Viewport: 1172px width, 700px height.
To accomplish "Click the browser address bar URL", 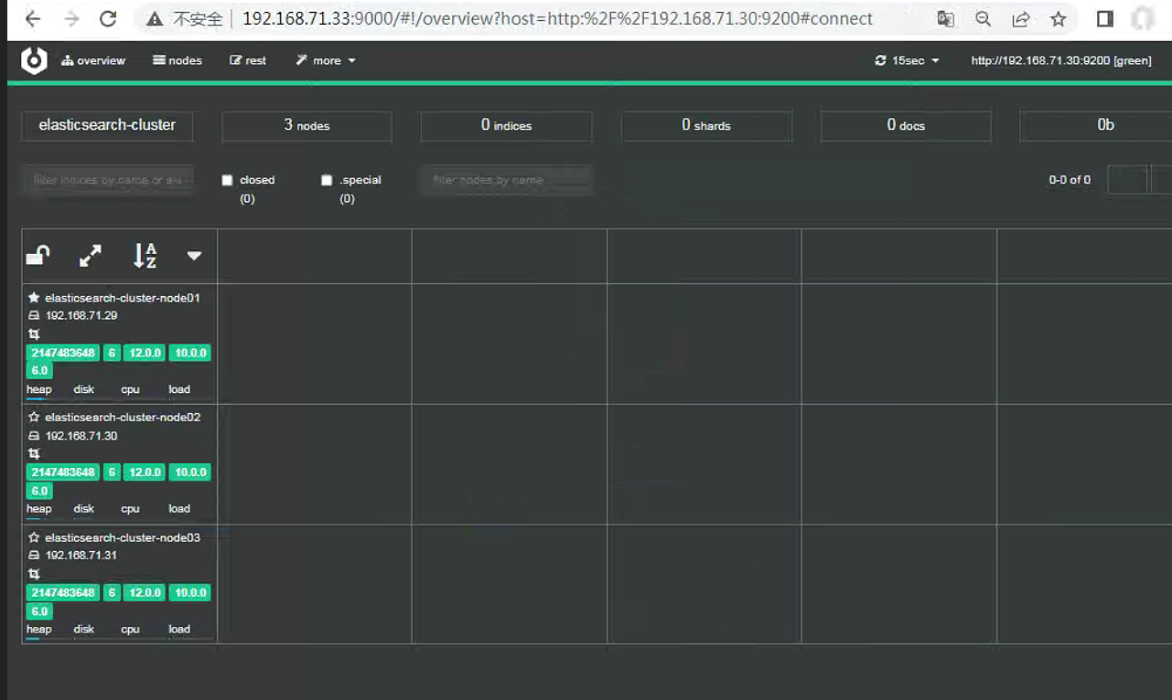I will pos(557,19).
